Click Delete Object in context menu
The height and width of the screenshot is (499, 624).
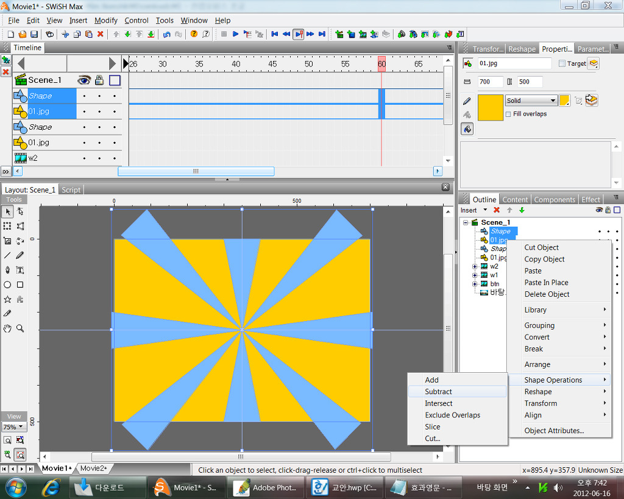click(x=560, y=294)
